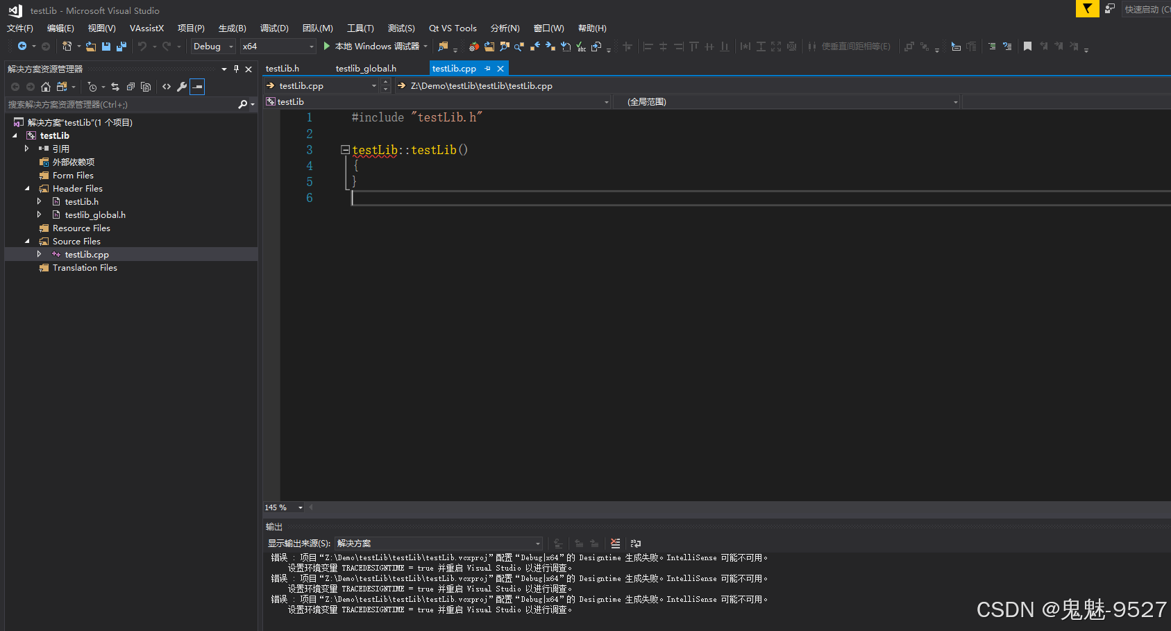Collapse the testLib::testLib function region
Screen dimensions: 1171x631
pyautogui.click(x=345, y=149)
